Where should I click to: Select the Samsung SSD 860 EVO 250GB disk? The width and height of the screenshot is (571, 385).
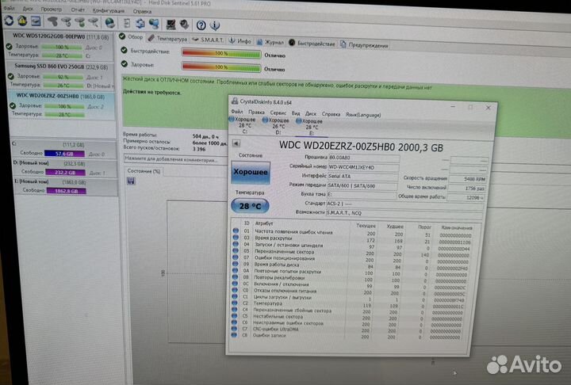point(61,75)
